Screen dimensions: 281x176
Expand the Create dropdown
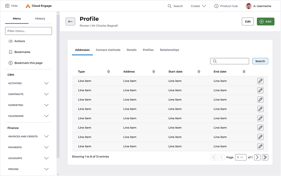198,6
